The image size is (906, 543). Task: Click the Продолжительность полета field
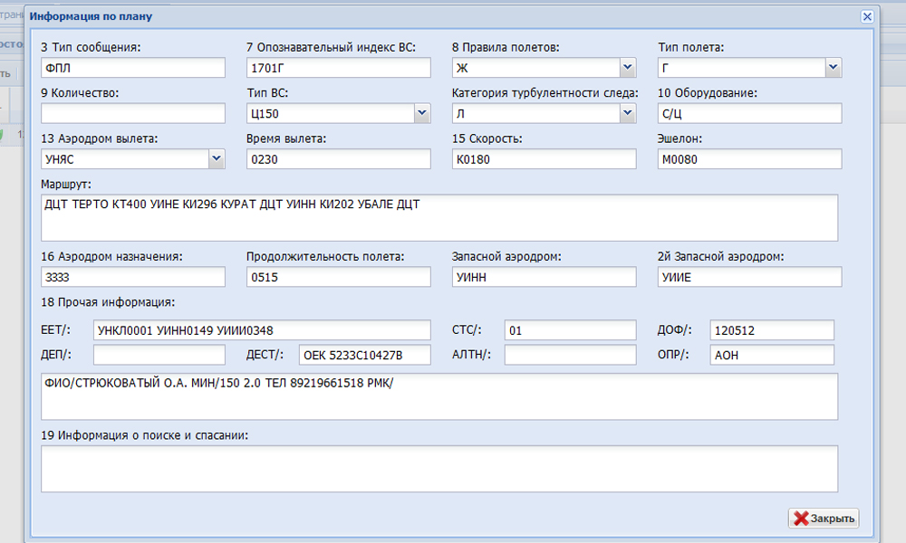338,277
